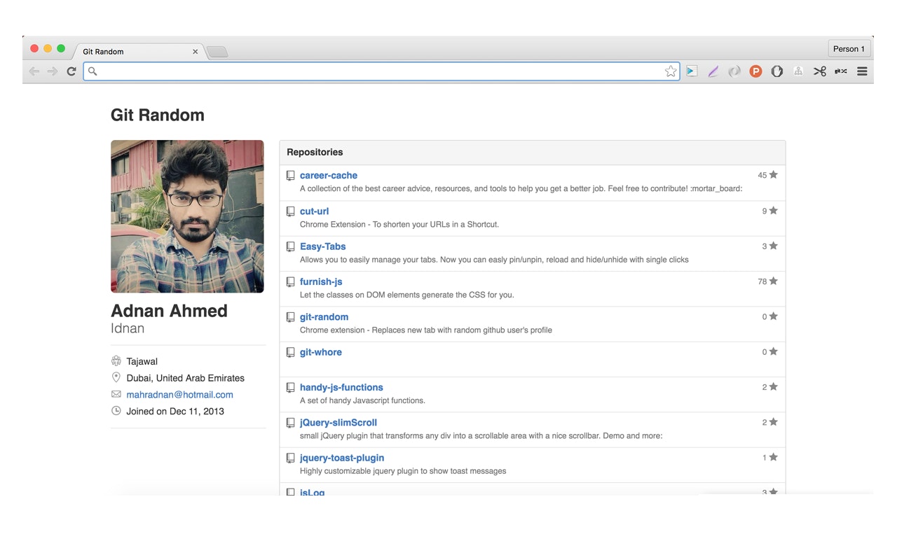The image size is (897, 560).
Task: Open the Chrome hamburger menu
Action: (862, 71)
